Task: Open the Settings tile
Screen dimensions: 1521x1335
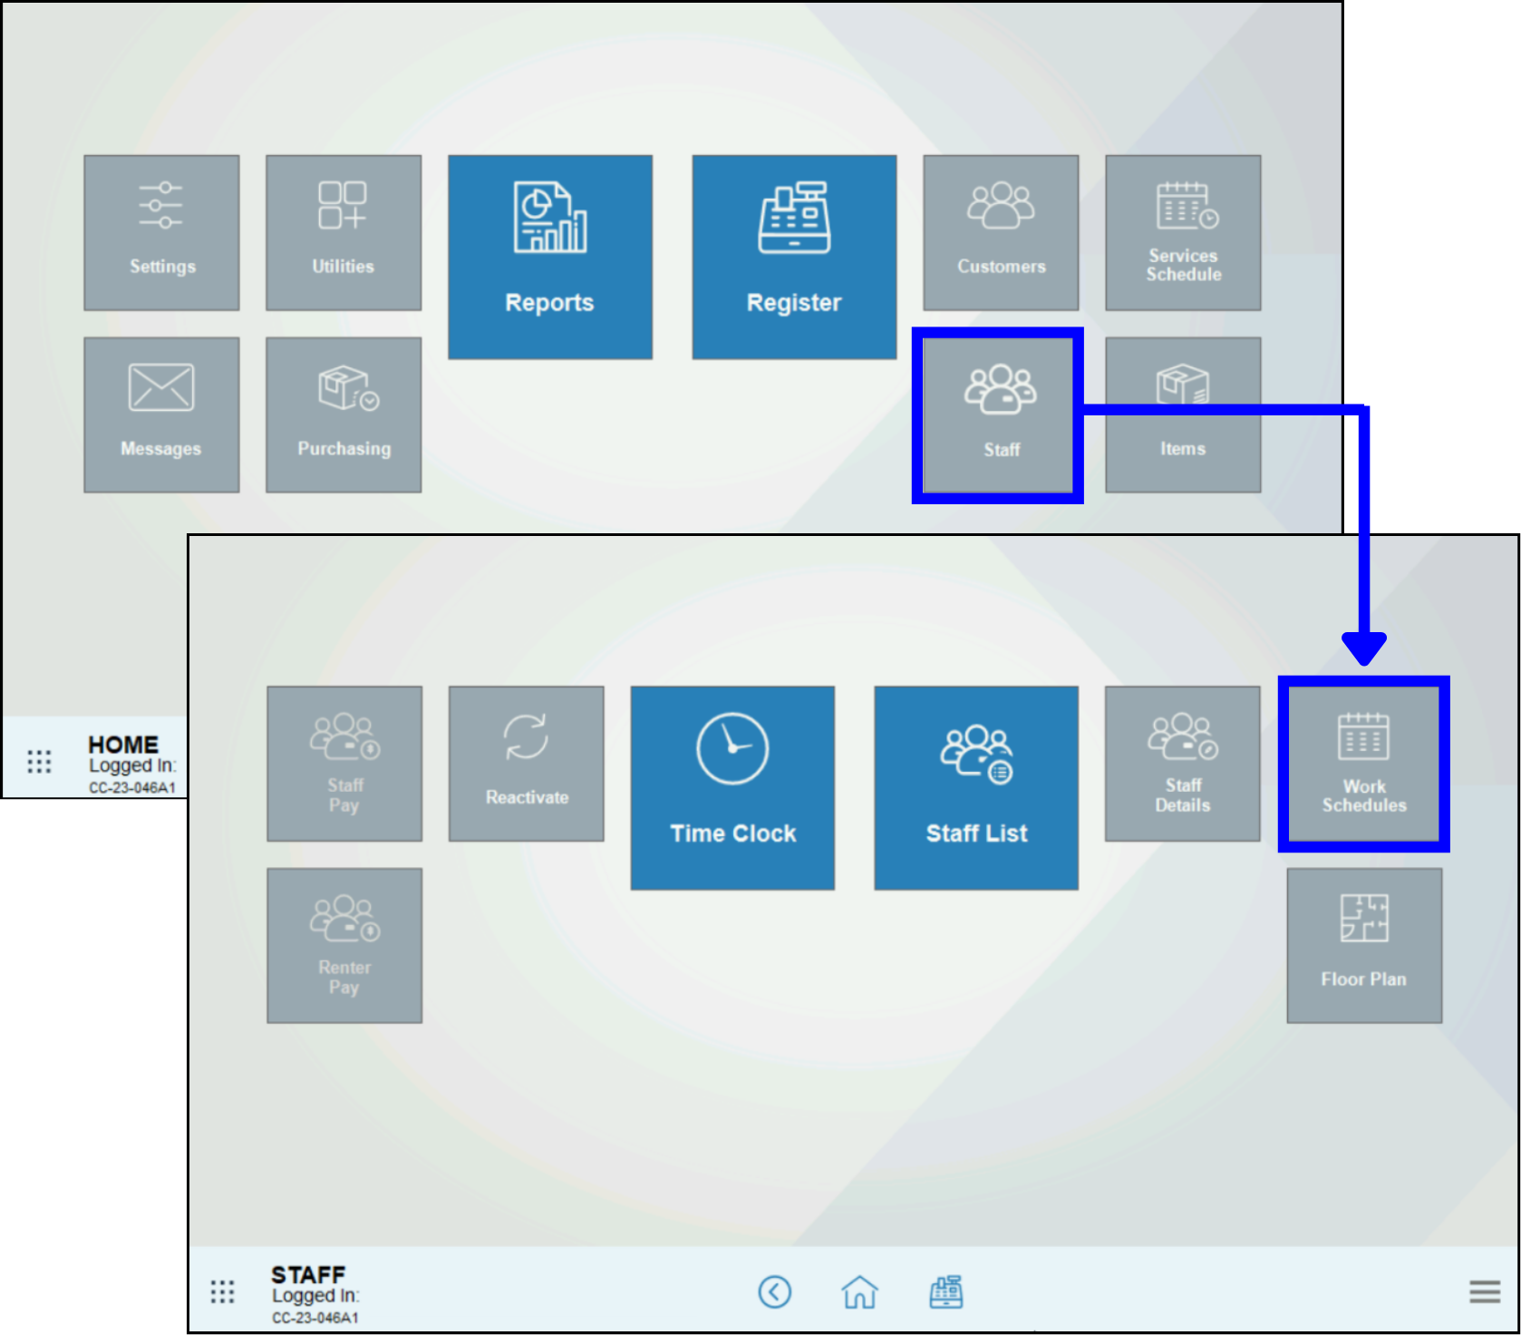Action: [x=161, y=233]
